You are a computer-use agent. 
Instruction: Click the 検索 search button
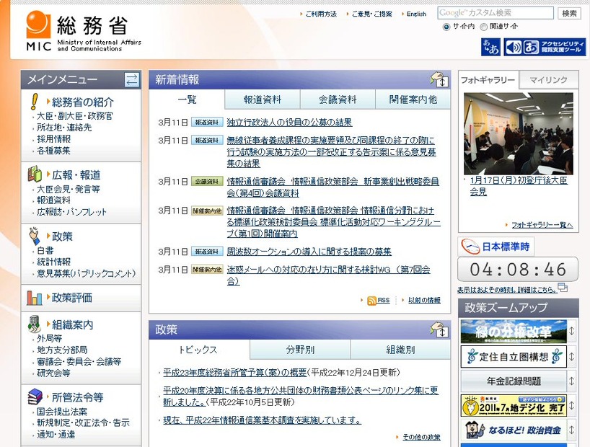tap(569, 13)
